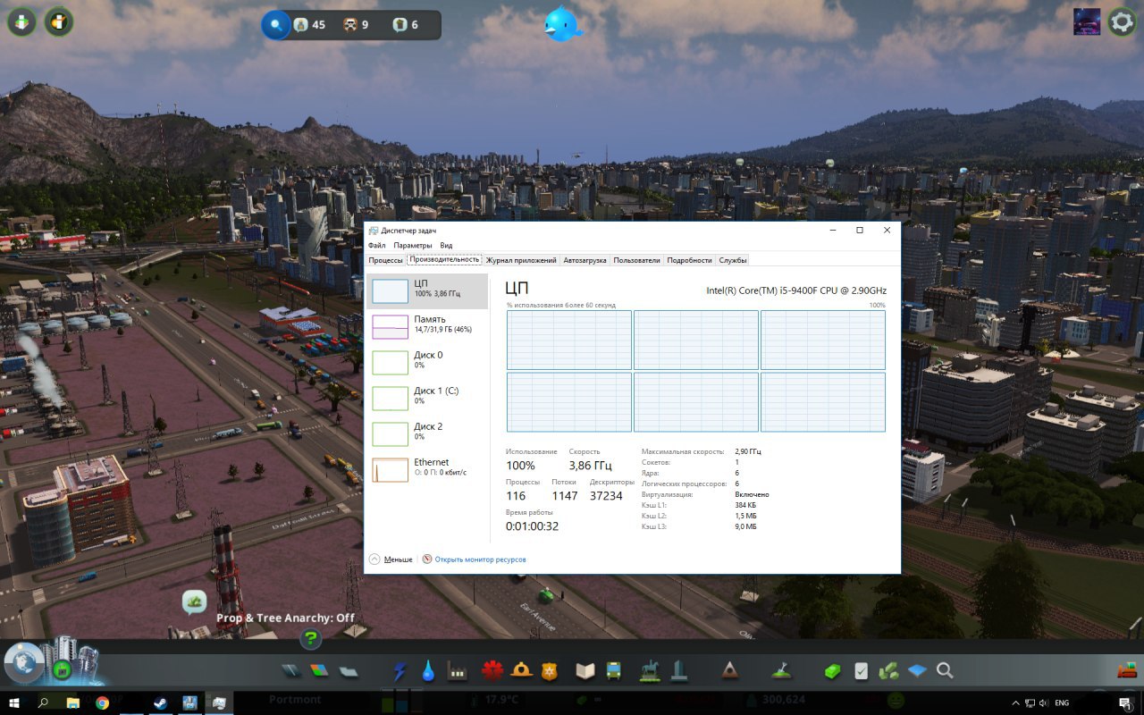Click the green question mark help icon

pyautogui.click(x=310, y=638)
